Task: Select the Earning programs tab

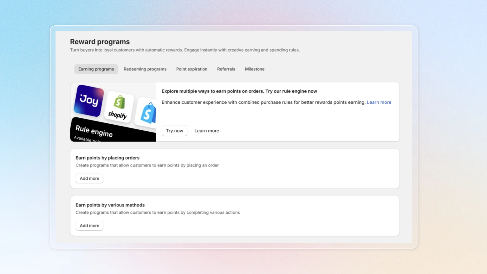Action: 96,69
